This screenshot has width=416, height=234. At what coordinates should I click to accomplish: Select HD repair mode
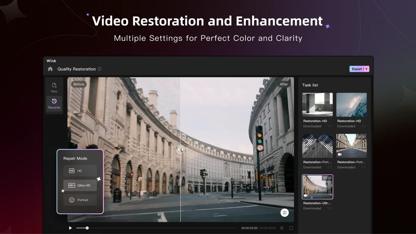click(x=80, y=171)
